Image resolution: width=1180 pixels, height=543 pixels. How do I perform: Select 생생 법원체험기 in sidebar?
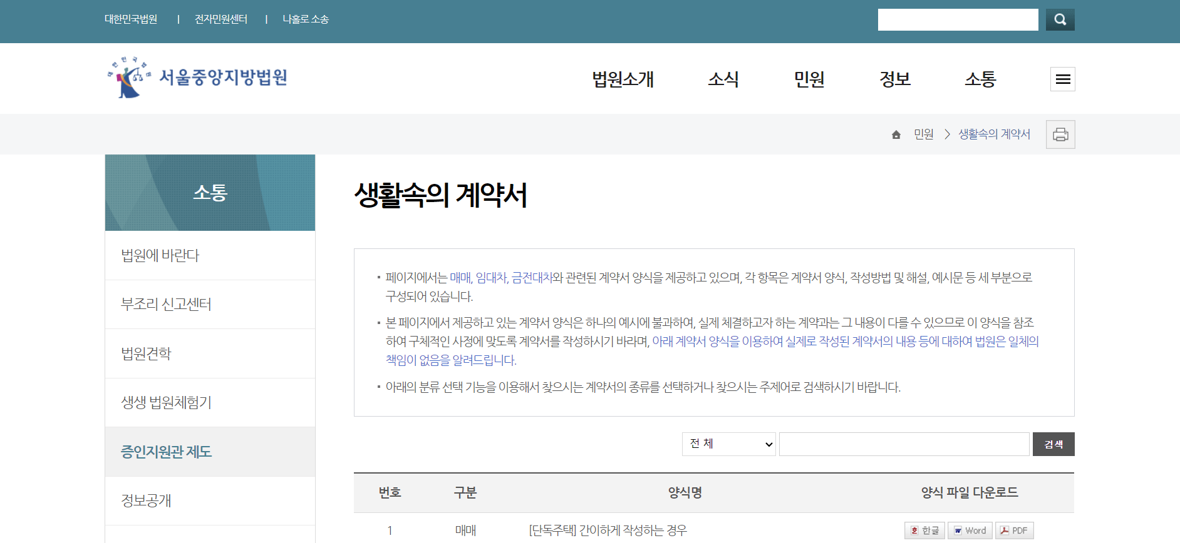coord(210,402)
